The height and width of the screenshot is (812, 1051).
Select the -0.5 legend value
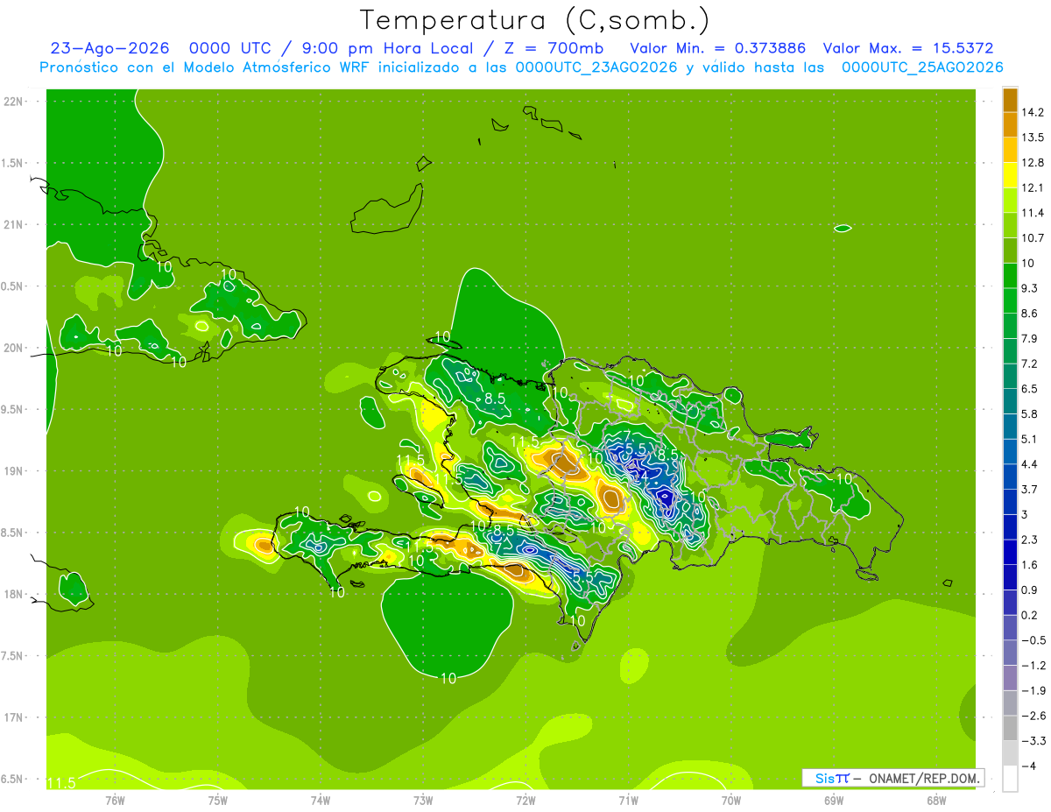(x=1032, y=640)
